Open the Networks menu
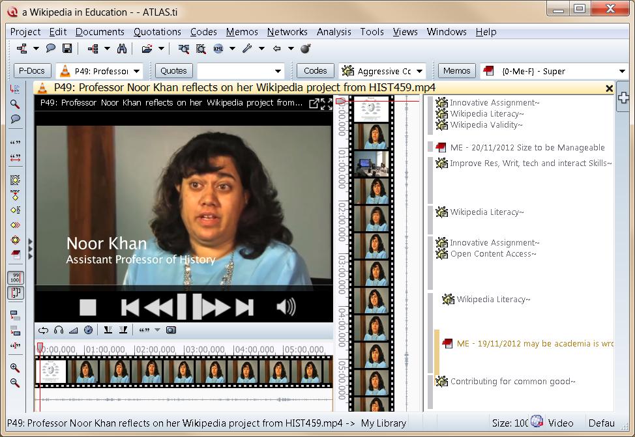This screenshot has width=635, height=437. (x=287, y=31)
